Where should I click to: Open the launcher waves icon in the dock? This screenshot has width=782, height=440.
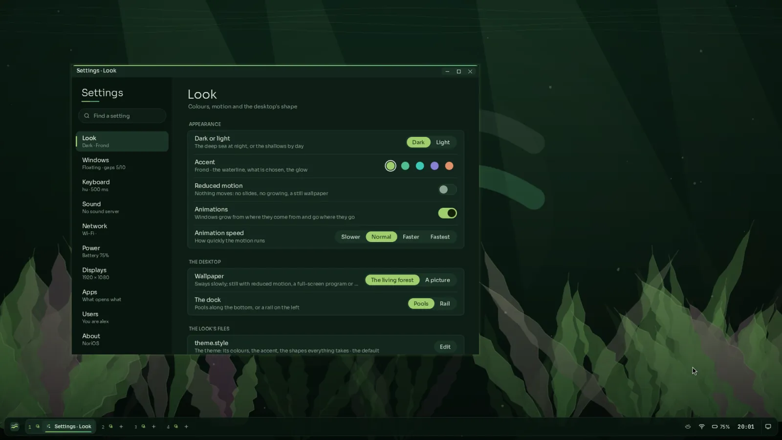(x=15, y=426)
